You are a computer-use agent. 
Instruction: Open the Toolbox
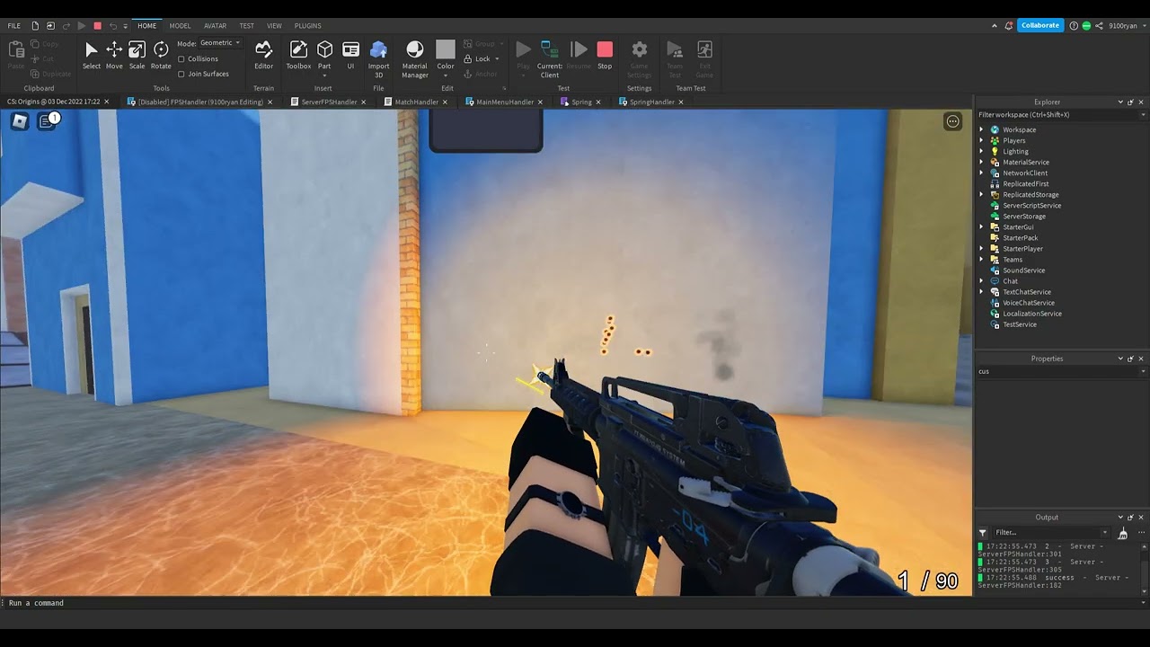pyautogui.click(x=298, y=55)
